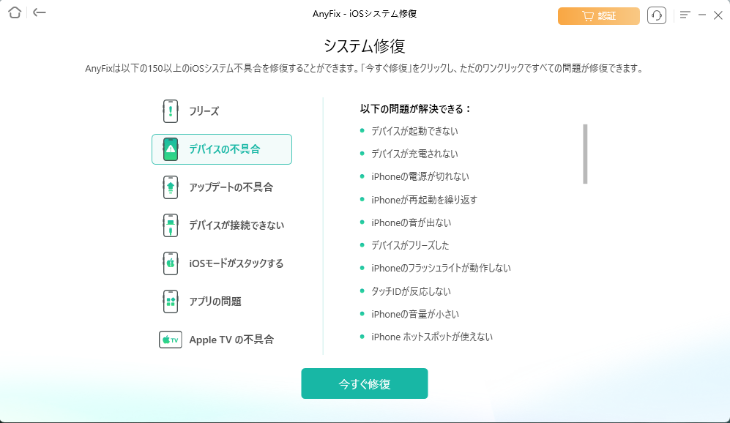Close the AnyFix window

[x=718, y=15]
